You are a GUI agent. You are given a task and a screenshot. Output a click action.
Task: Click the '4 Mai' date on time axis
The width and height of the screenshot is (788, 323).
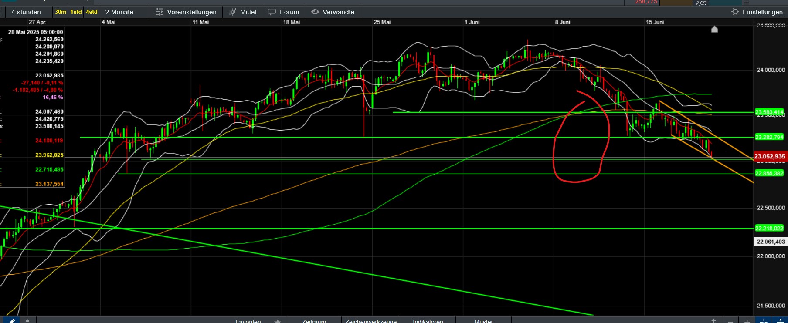pyautogui.click(x=109, y=22)
